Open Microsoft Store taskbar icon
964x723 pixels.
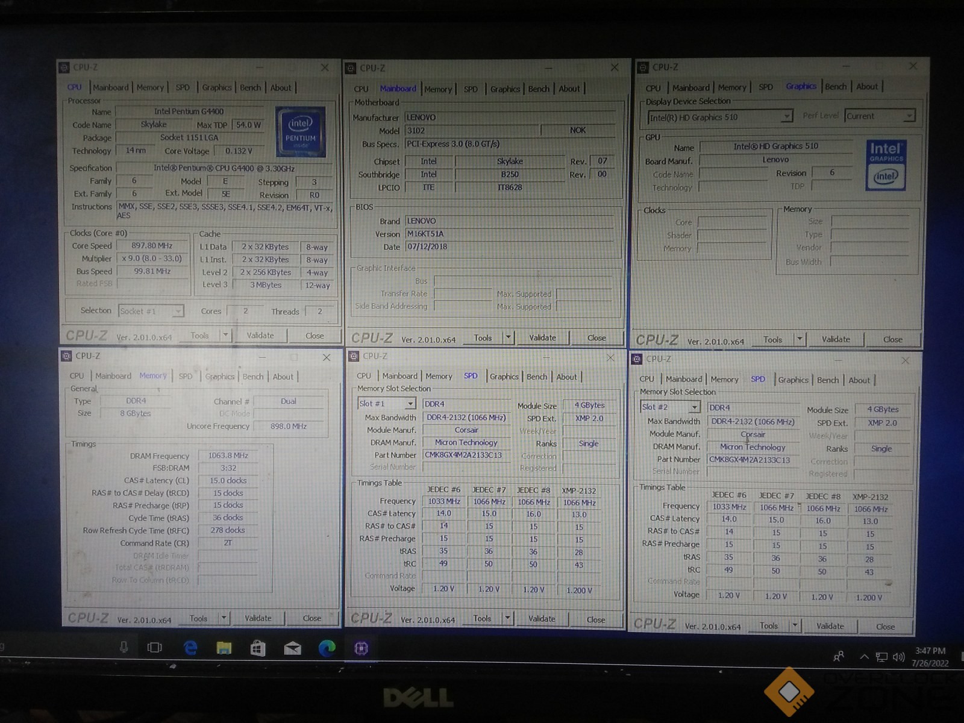pos(258,648)
